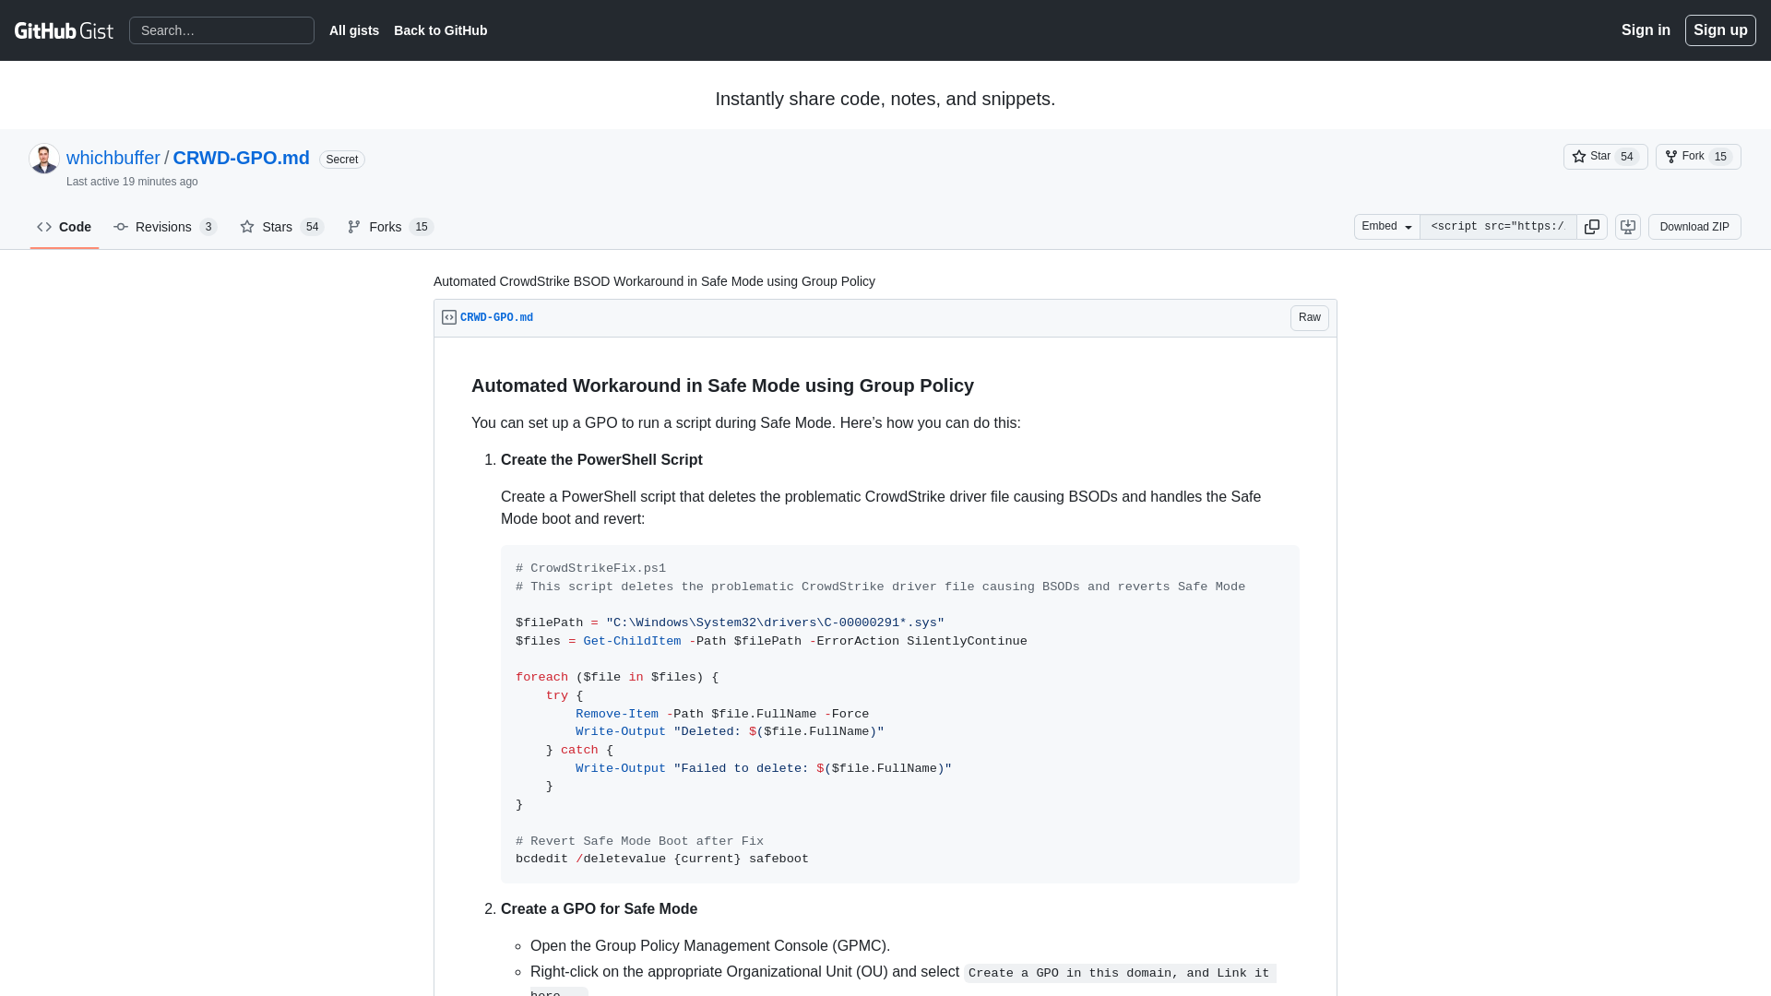Select the '# Revert Safe Mode Boot after Fix' comment

click(x=639, y=841)
